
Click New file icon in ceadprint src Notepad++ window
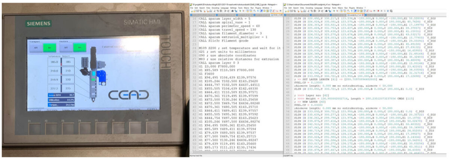click(285, 11)
